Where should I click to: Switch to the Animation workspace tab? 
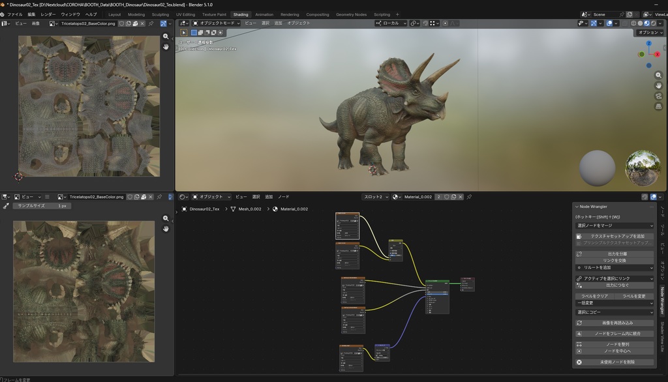(264, 14)
